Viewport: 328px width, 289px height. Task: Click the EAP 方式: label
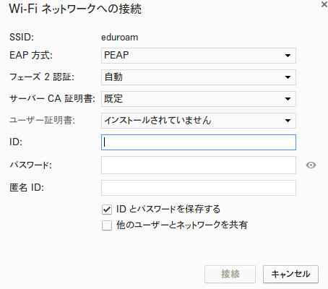click(x=31, y=55)
